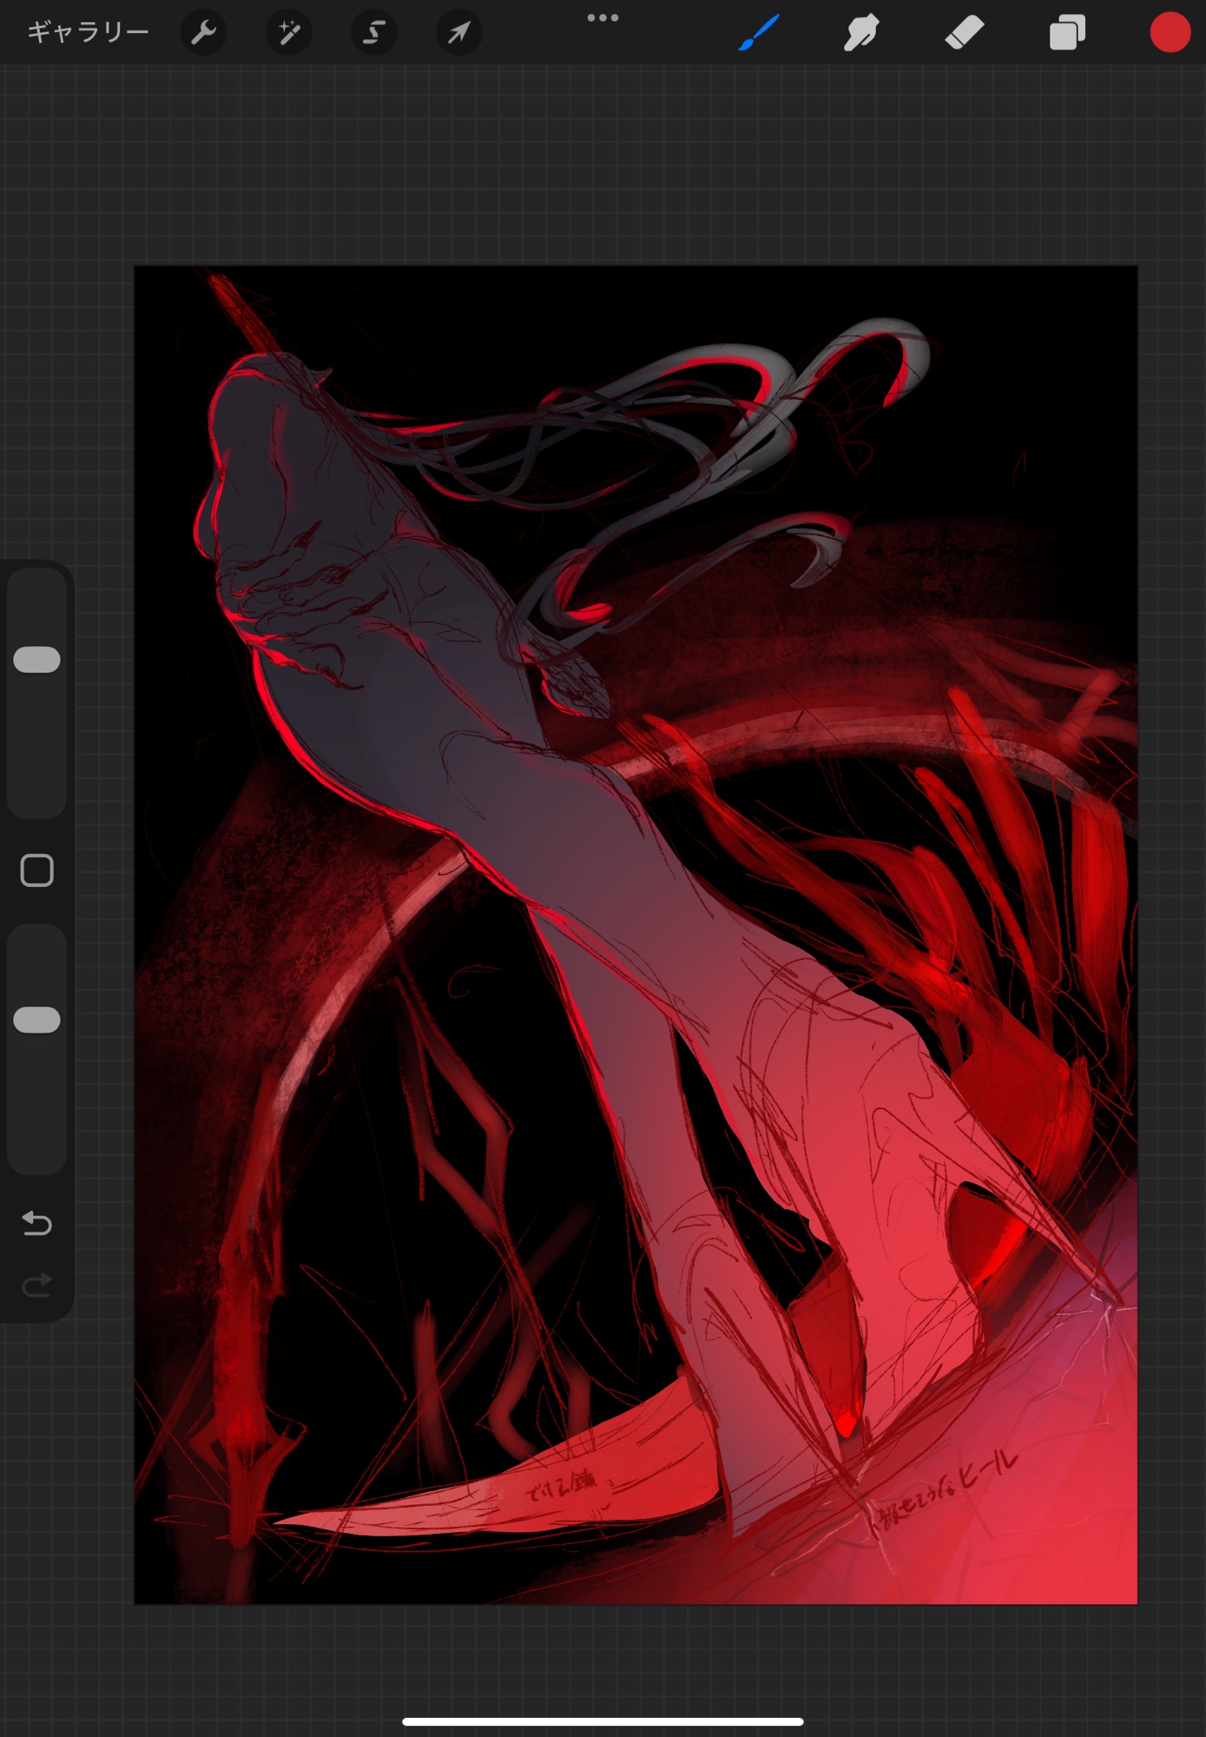Redo with the dimmed forward arrow
1206x1737 pixels.
pos(37,1285)
